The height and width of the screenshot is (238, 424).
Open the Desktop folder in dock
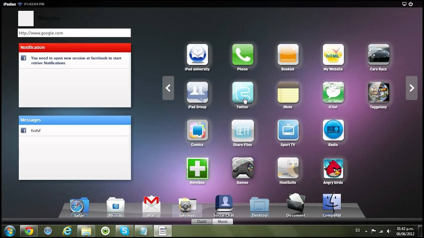pos(259,205)
